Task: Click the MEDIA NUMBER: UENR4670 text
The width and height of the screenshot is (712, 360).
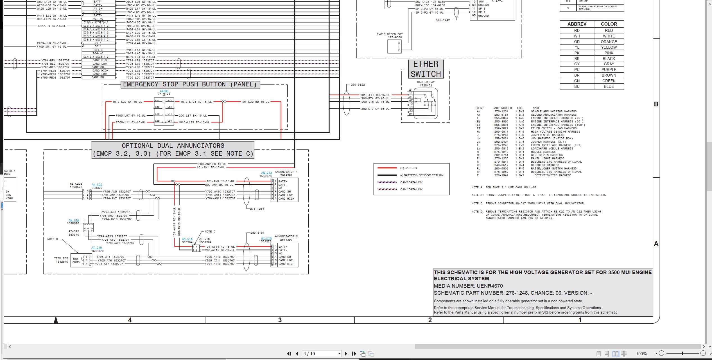Action: coord(468,286)
